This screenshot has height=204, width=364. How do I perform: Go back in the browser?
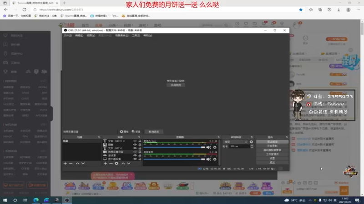6,10
